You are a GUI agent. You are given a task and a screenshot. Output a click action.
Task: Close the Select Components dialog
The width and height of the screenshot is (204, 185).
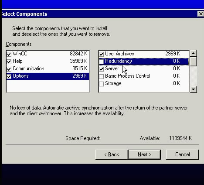[201, 14]
